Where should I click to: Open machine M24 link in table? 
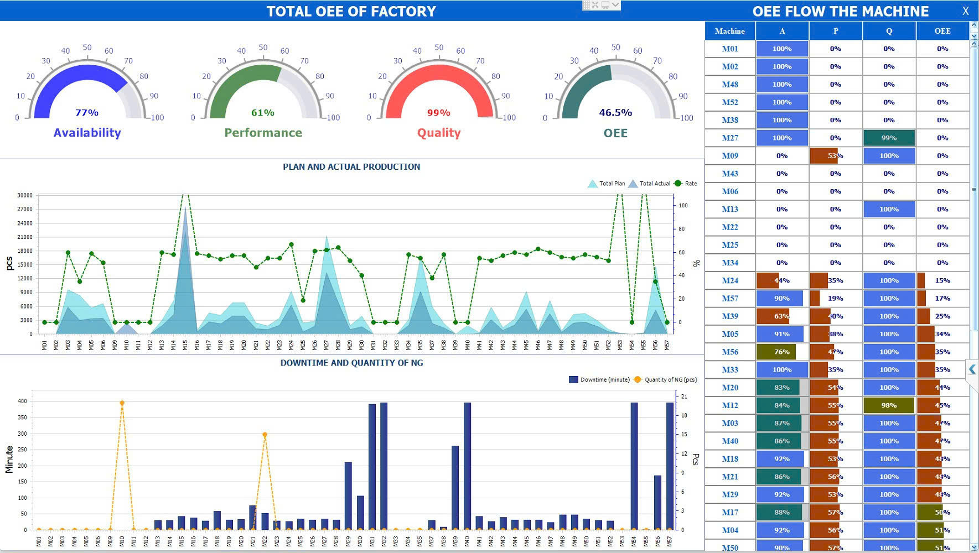point(729,281)
